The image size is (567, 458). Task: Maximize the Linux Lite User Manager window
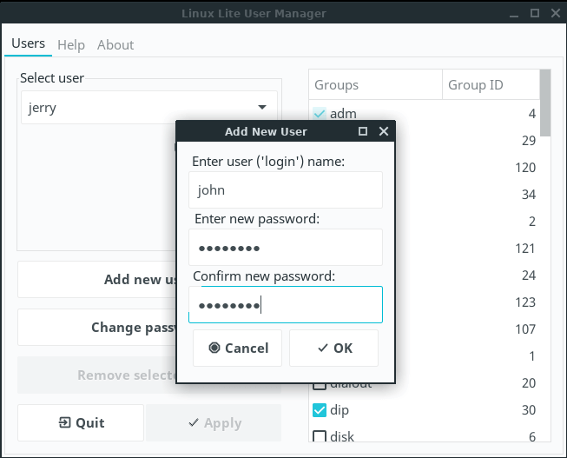point(535,13)
